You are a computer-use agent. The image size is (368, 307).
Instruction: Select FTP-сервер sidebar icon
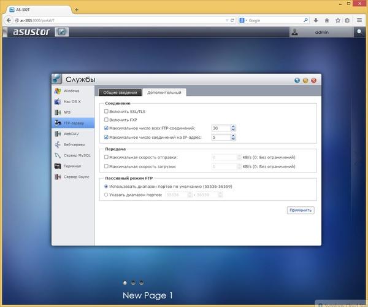coord(58,123)
